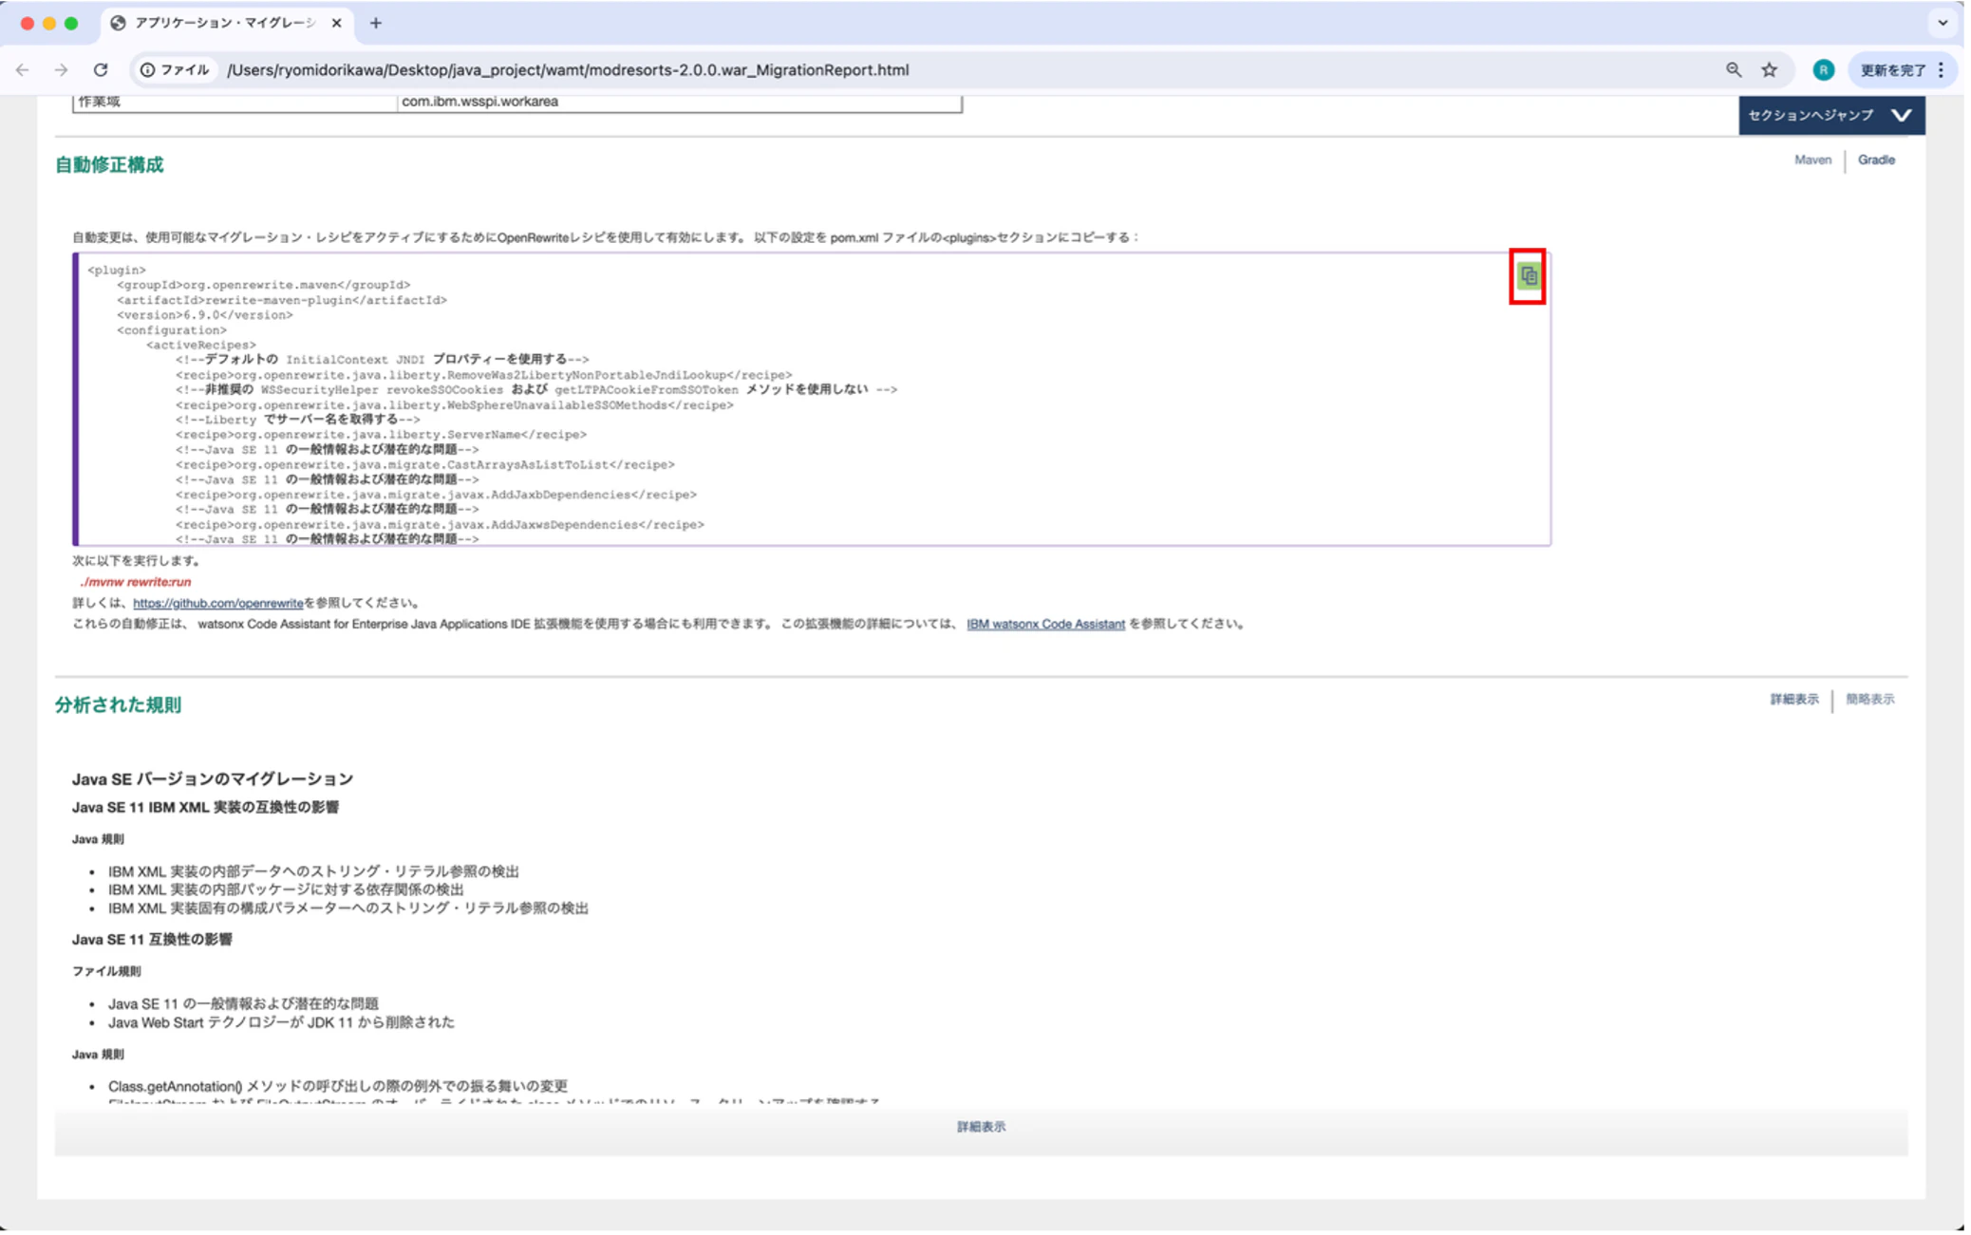Image resolution: width=1971 pixels, height=1235 pixels.
Task: Click the ./mvnw rewrite:run command text
Action: 136,583
